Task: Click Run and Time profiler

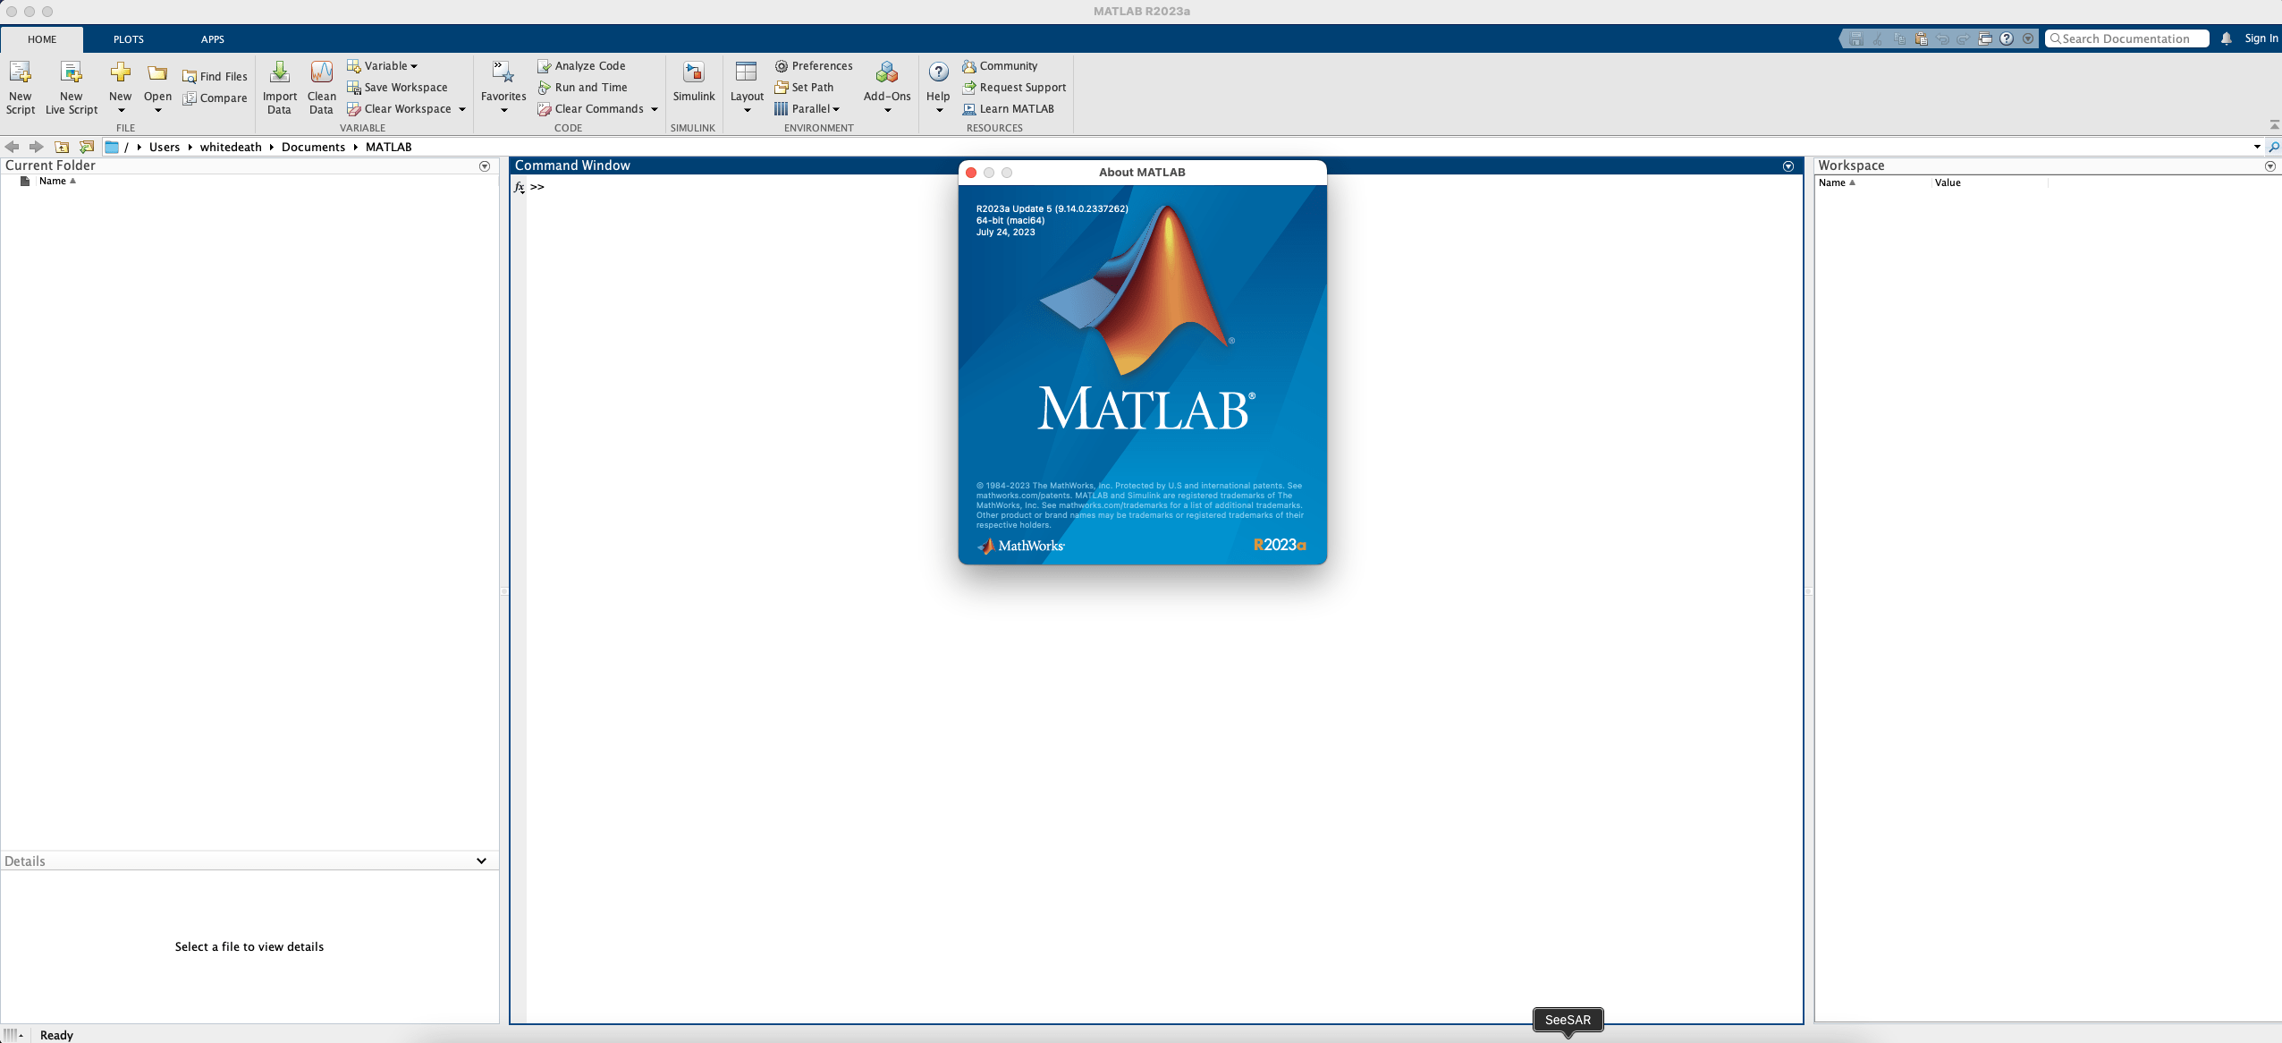Action: [582, 88]
